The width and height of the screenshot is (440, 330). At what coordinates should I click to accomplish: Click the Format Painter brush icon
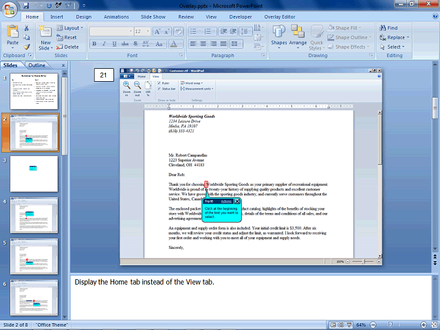click(x=26, y=47)
